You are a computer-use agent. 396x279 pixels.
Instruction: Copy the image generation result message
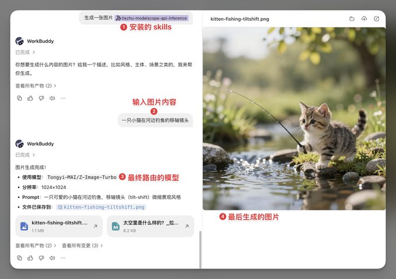19,257
